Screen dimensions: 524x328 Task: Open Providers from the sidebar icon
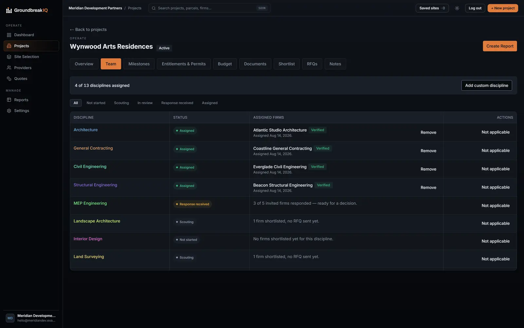(9, 68)
